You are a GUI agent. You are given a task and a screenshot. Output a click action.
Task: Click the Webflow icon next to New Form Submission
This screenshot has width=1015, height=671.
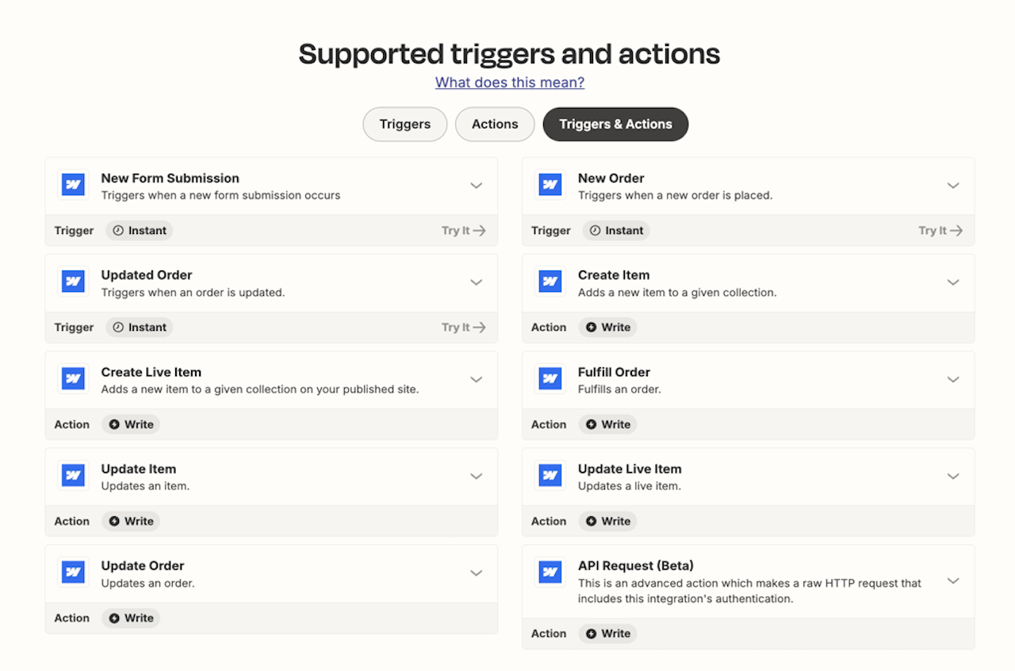coord(73,184)
